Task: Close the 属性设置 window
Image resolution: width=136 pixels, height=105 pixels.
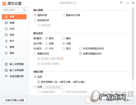Action: (133, 3)
